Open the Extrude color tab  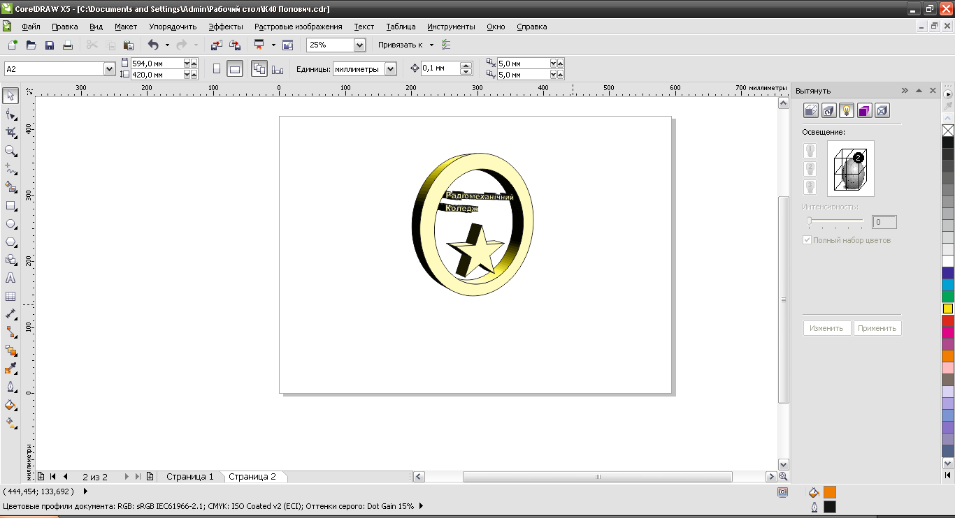[x=865, y=110]
